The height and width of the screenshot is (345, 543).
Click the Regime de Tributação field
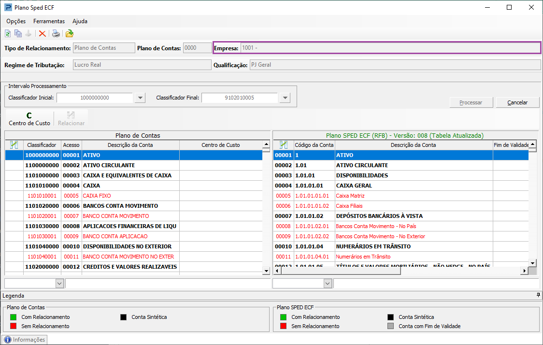(x=142, y=65)
